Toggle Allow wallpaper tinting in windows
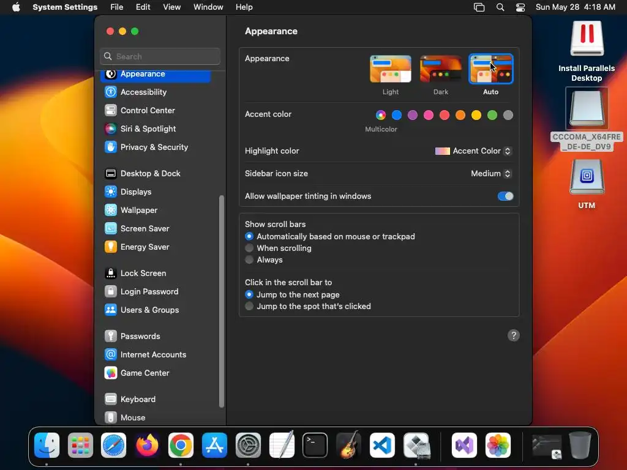Screen dimensions: 627x470 point(505,196)
